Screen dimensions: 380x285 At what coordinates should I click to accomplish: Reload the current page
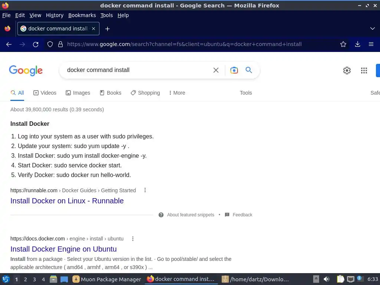[36, 45]
